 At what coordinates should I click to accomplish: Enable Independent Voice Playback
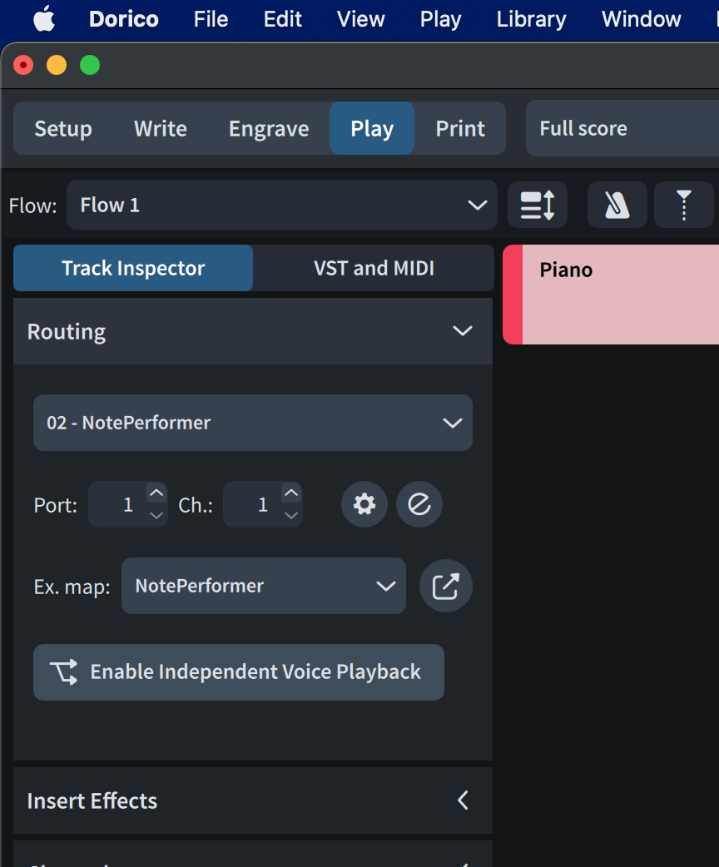point(239,672)
